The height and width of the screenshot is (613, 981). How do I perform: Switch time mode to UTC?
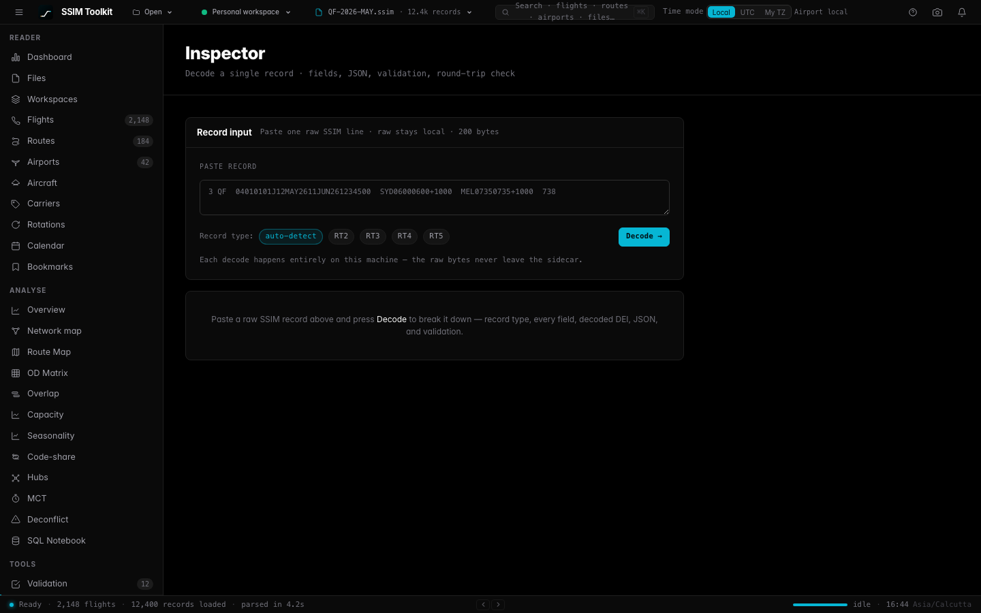tap(747, 12)
